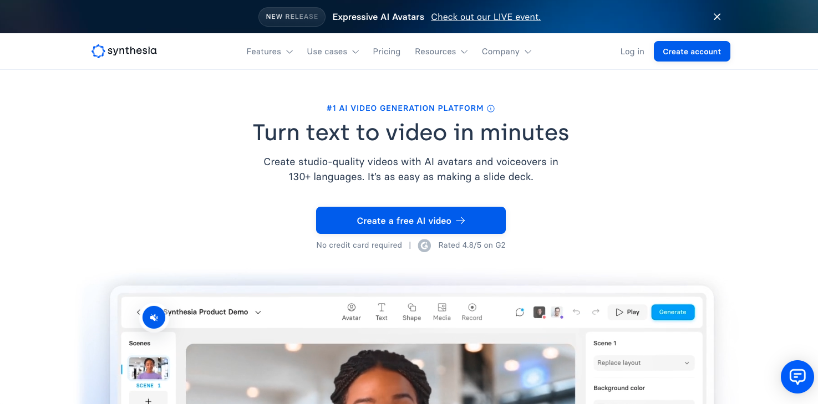818x404 pixels.
Task: Click the undo arrow in the demo editor
Action: click(x=576, y=312)
